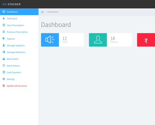Click the large Dashboard page heading

pos(56,25)
